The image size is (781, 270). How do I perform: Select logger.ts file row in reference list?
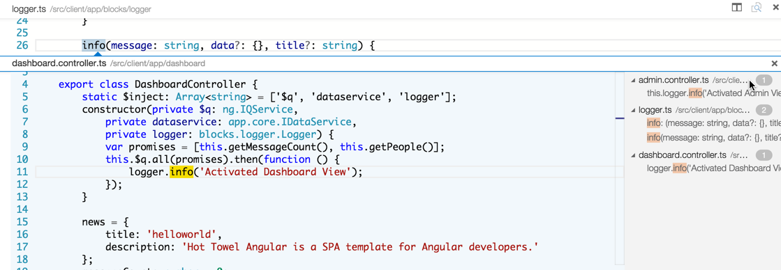702,110
